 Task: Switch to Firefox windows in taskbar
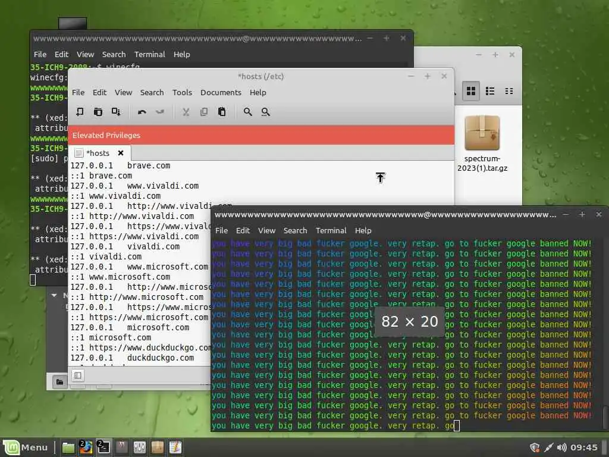(86, 447)
